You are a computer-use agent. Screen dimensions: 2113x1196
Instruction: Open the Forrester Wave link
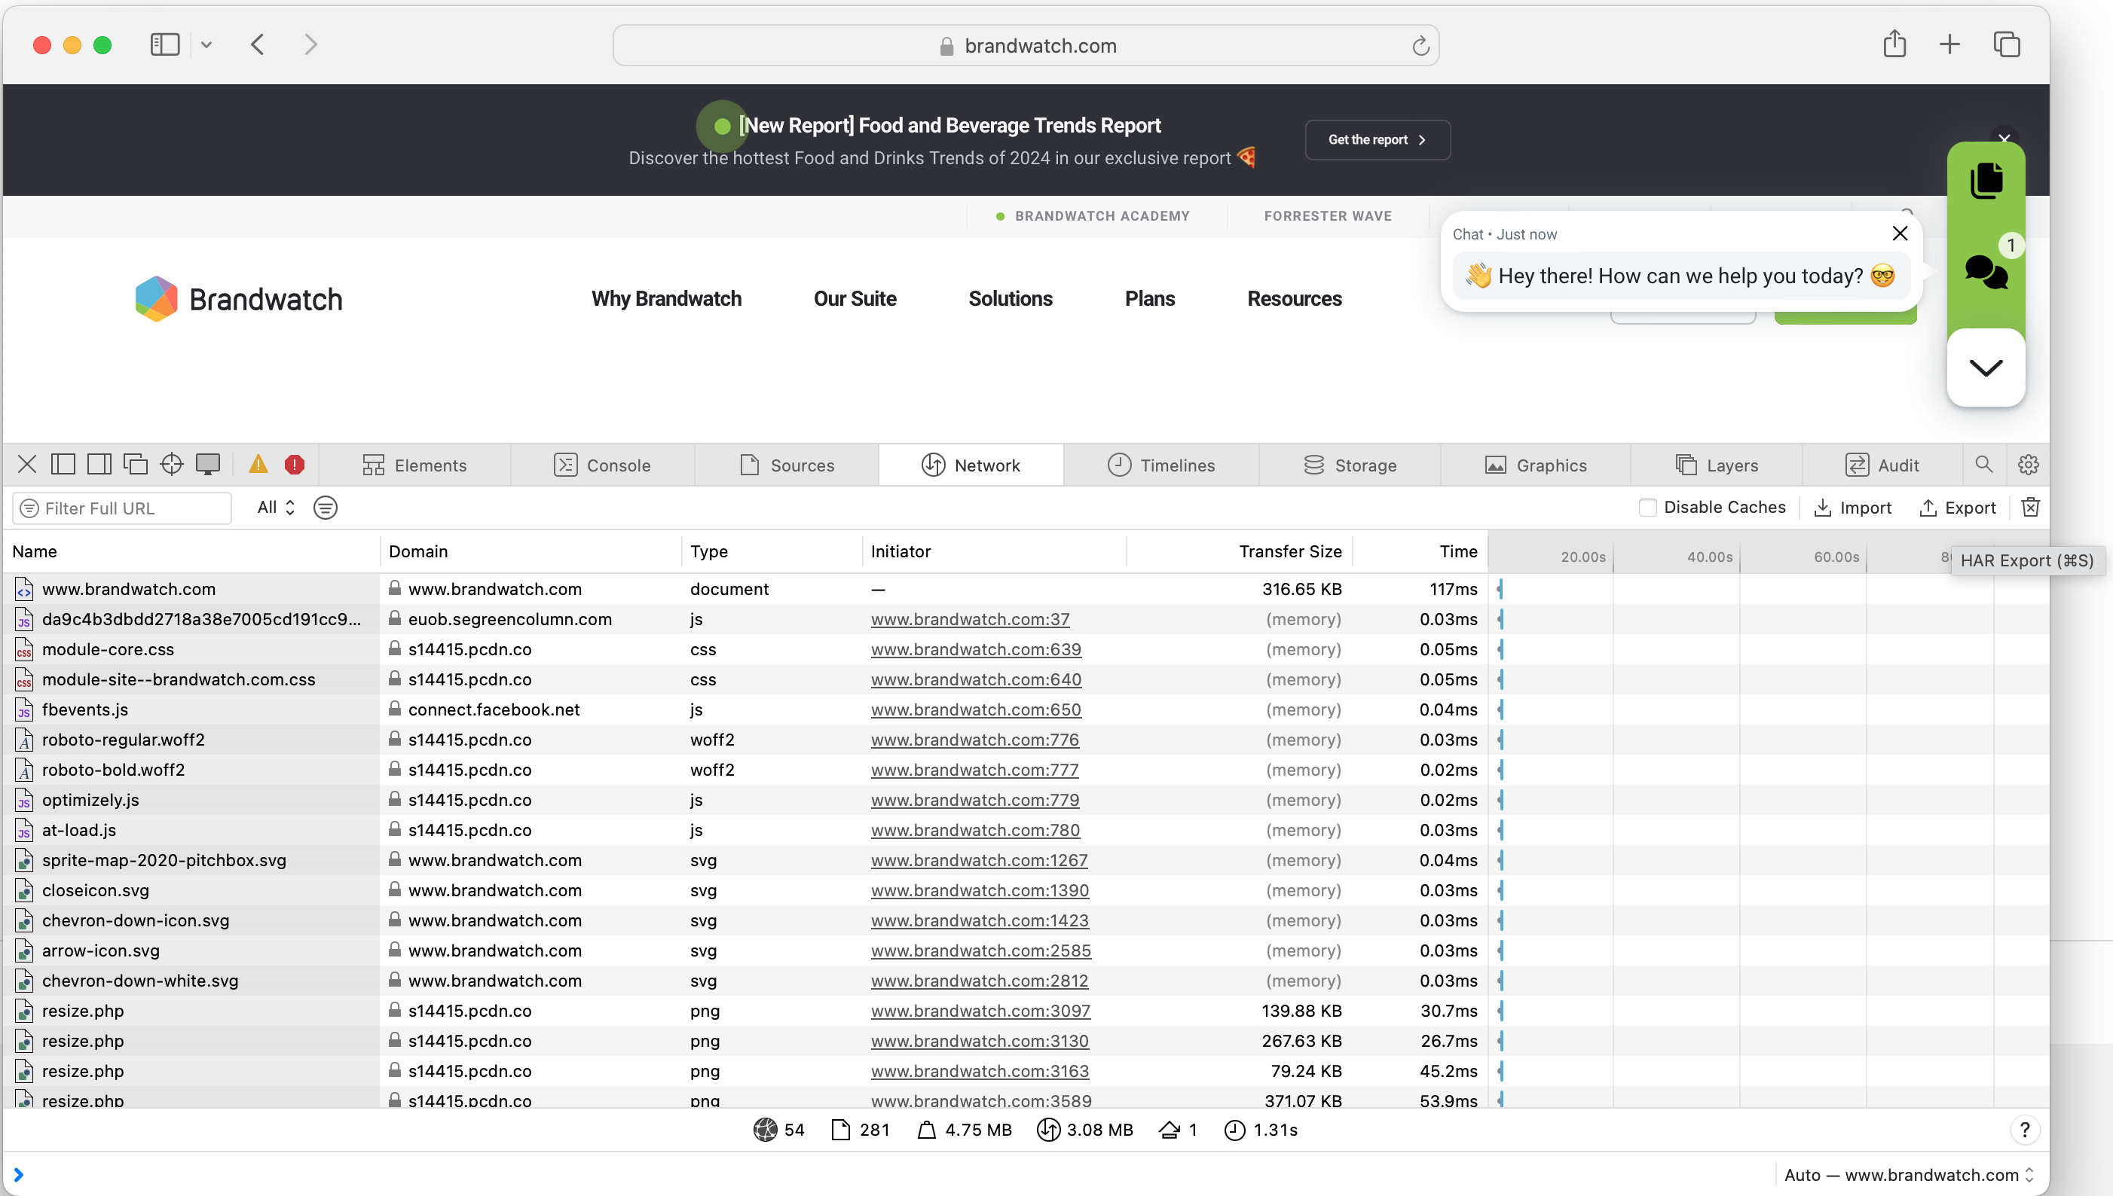click(1327, 216)
